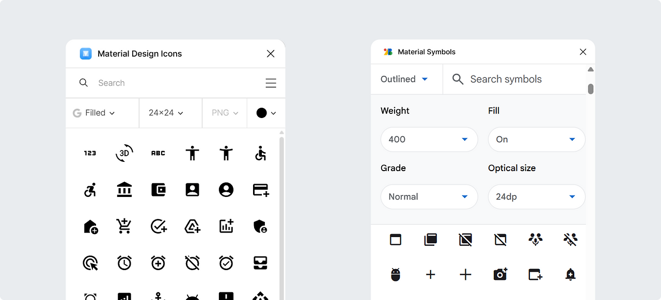
Task: Pick the crossed-out single tab icon
Action: (500, 239)
